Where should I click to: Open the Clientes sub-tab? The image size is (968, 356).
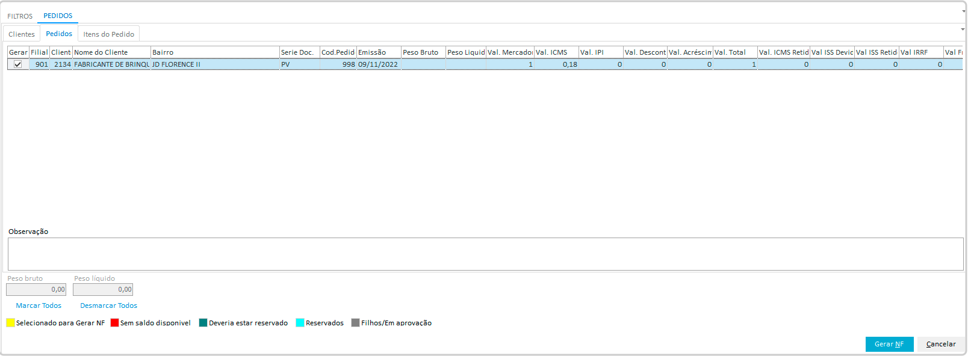coord(22,34)
